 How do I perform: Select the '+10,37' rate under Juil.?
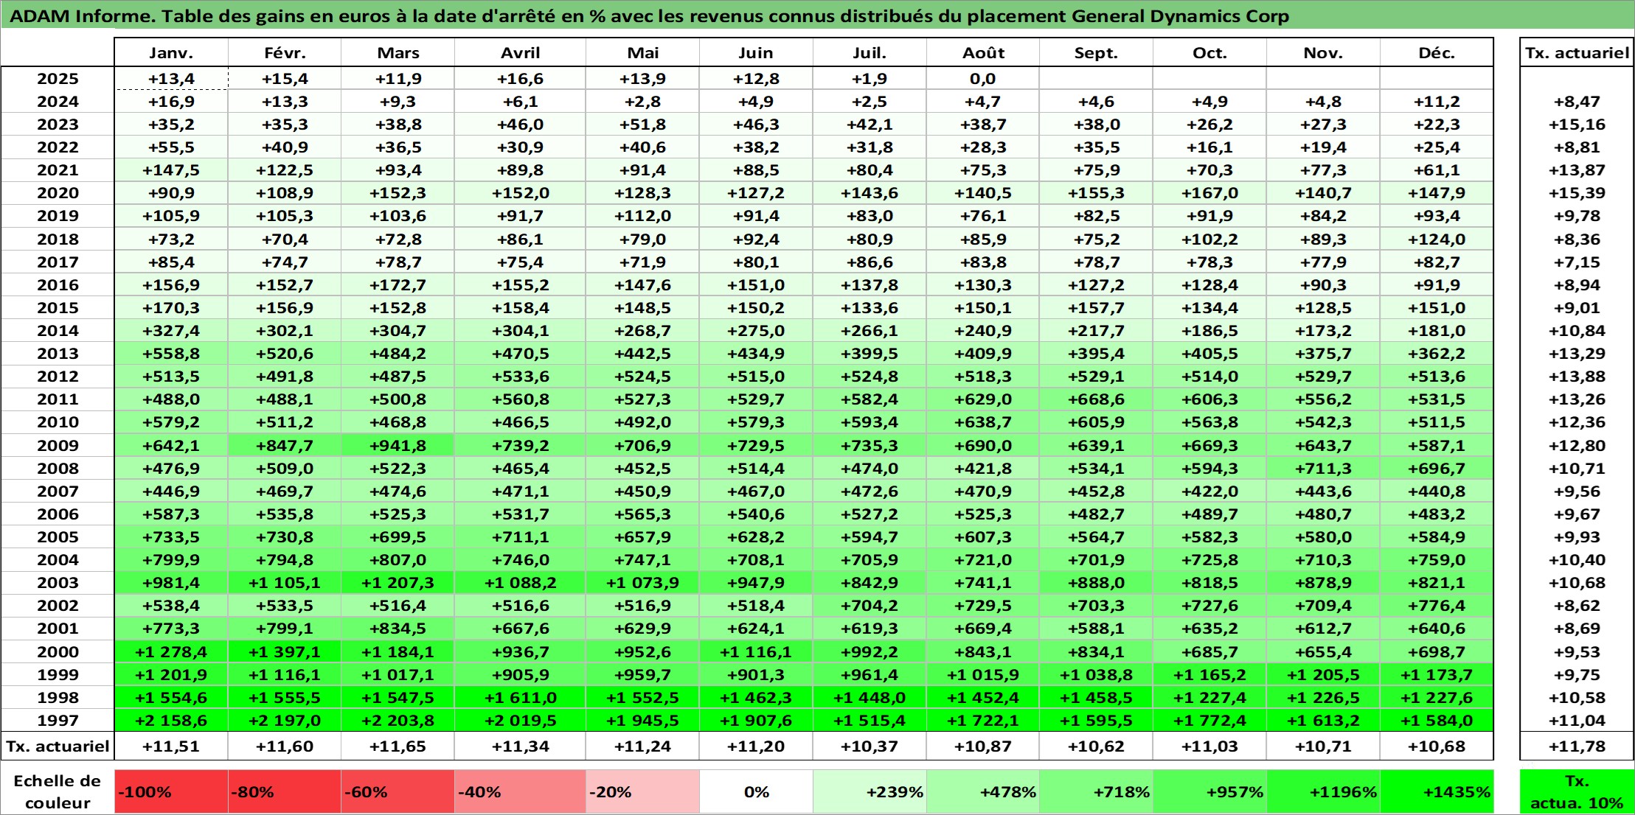(869, 746)
